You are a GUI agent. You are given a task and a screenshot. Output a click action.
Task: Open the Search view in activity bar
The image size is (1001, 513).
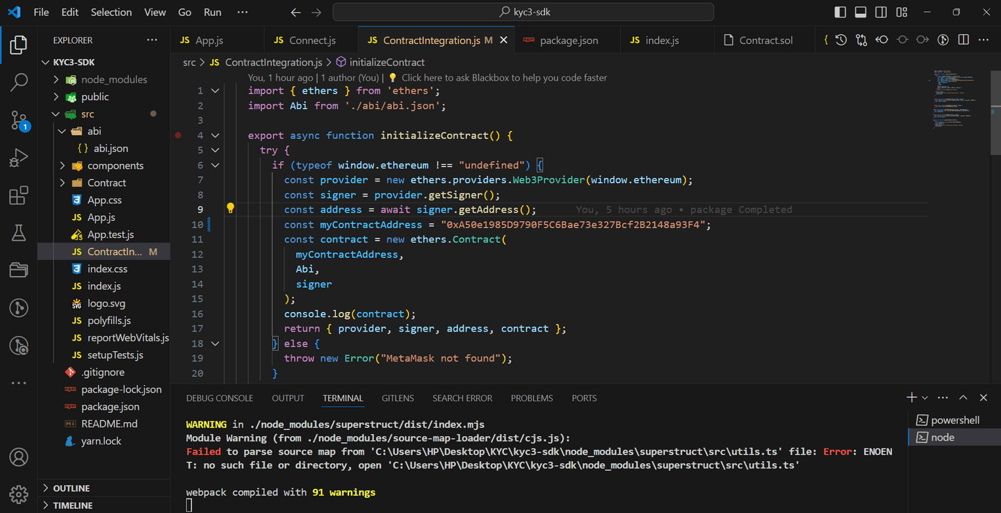tap(19, 83)
